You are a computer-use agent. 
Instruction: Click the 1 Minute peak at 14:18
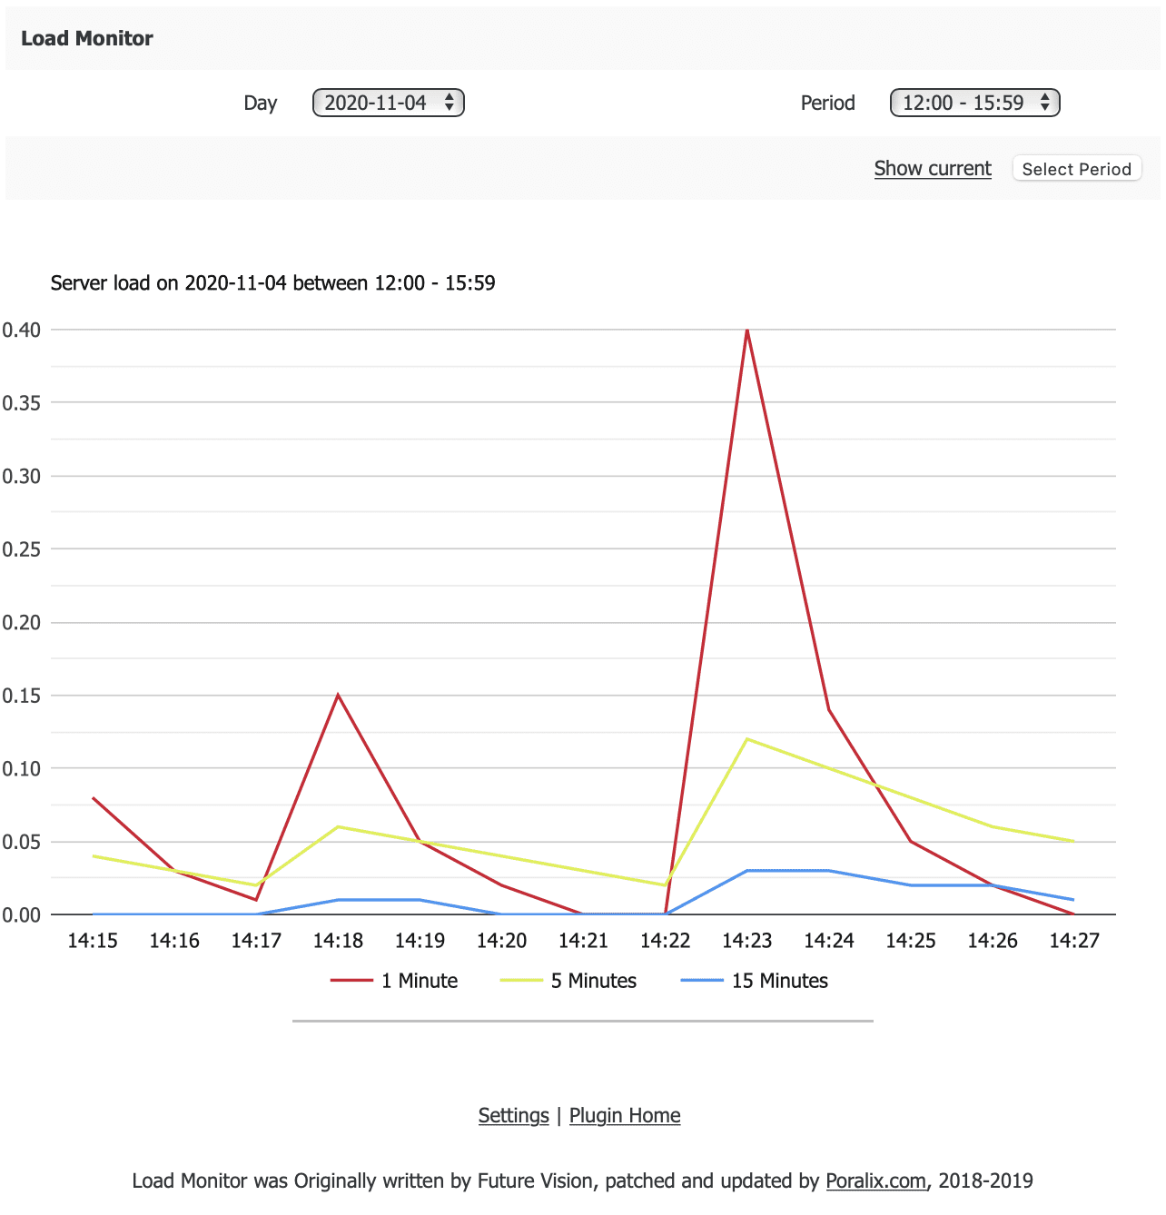pos(338,696)
